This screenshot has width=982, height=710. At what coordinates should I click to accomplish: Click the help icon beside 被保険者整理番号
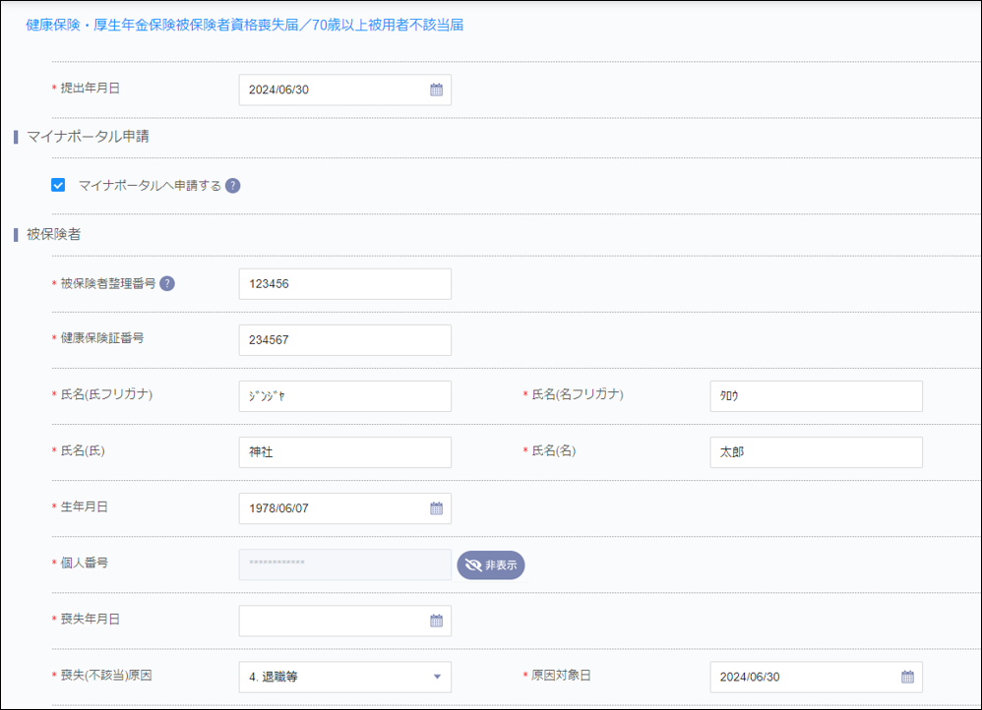pos(165,283)
